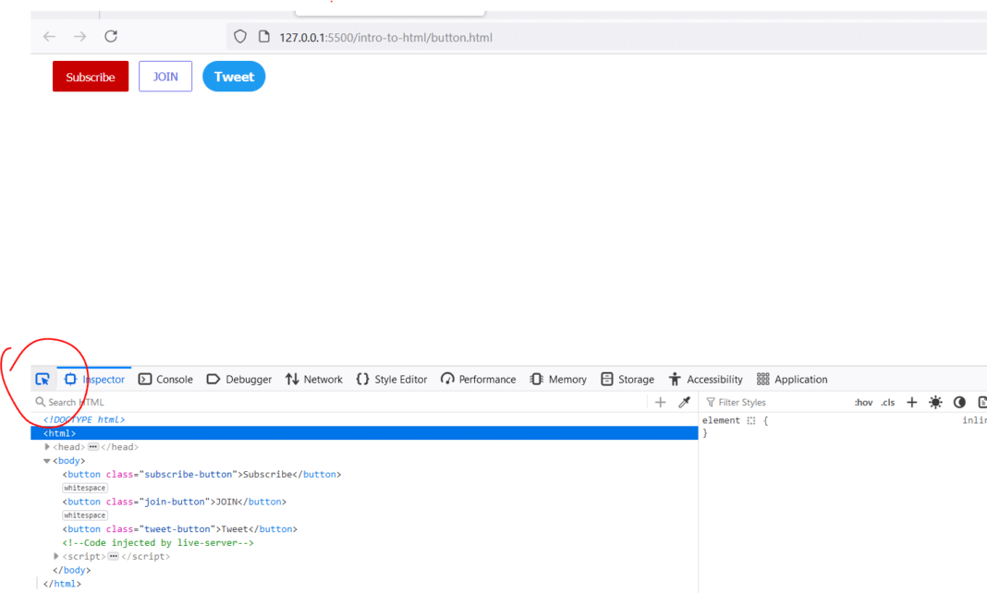This screenshot has width=987, height=593.
Task: Expand the script element
Action: (56, 557)
